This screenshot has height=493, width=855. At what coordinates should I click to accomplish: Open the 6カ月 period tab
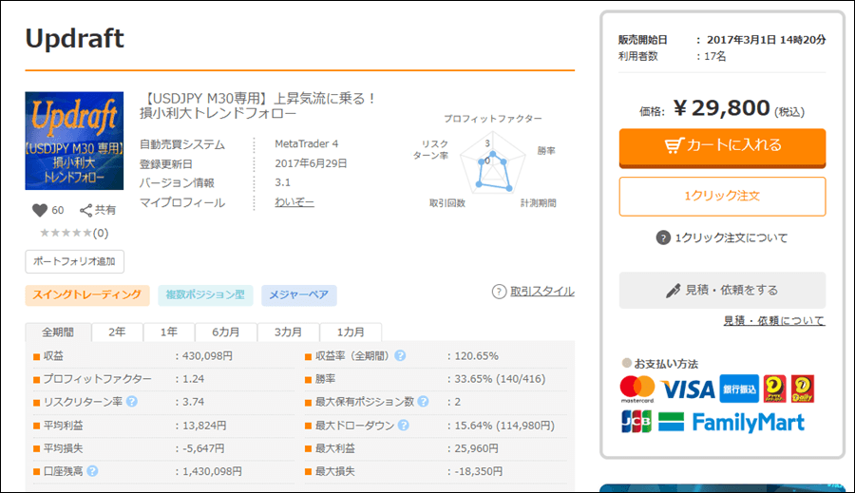click(226, 332)
